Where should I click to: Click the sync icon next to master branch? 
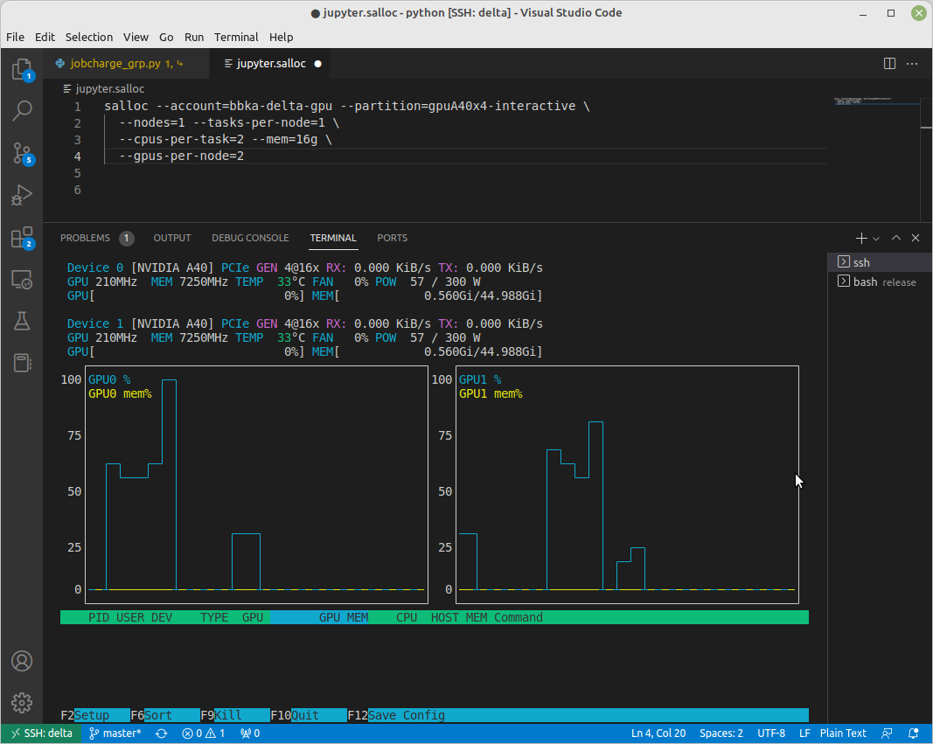tap(160, 733)
